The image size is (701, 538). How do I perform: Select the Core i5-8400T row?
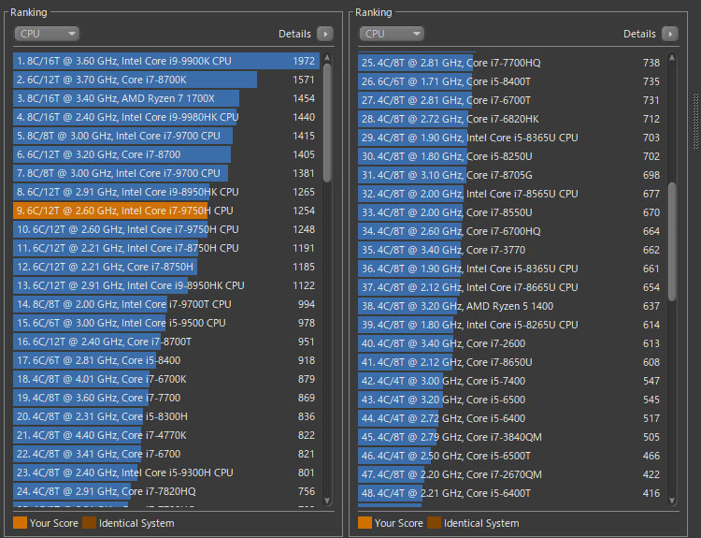click(511, 81)
